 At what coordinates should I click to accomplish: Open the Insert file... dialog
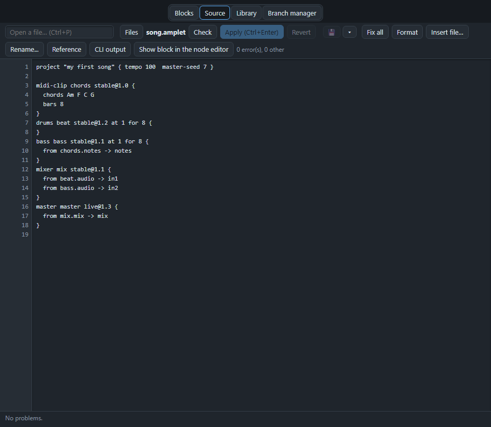point(447,32)
